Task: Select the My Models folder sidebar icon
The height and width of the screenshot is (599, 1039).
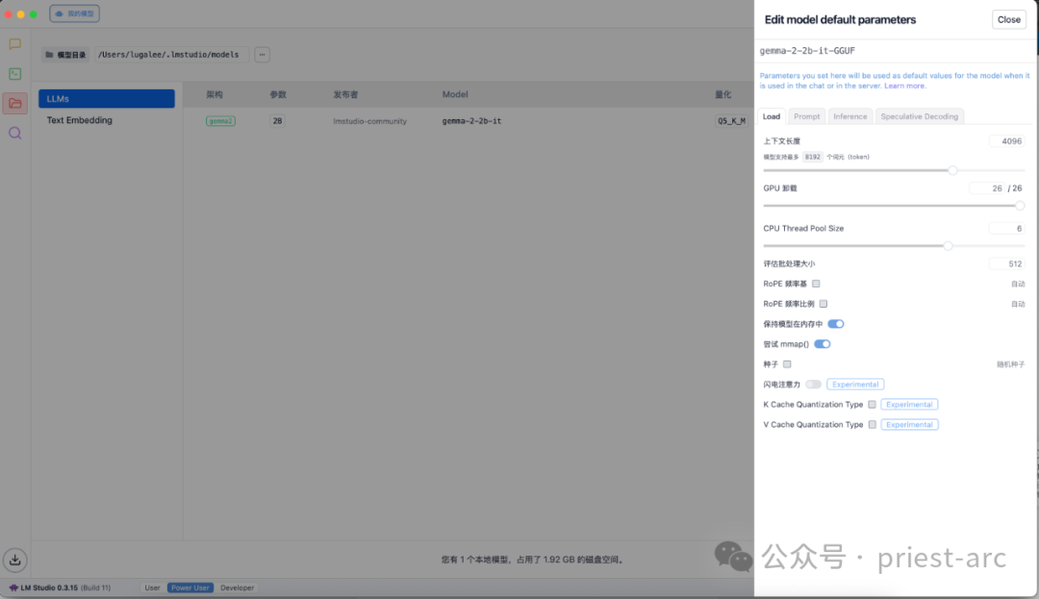Action: point(14,103)
